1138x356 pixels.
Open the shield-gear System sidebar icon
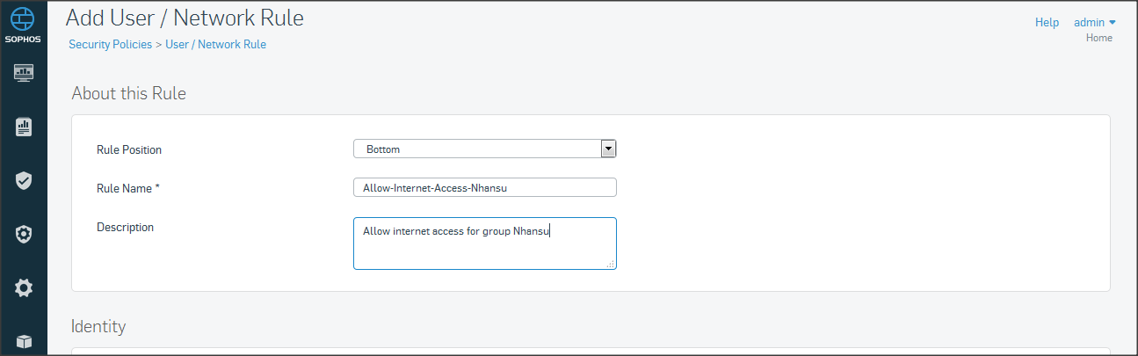pos(24,234)
